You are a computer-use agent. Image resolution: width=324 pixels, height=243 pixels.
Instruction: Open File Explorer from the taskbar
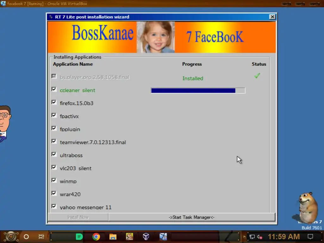(x=113, y=237)
